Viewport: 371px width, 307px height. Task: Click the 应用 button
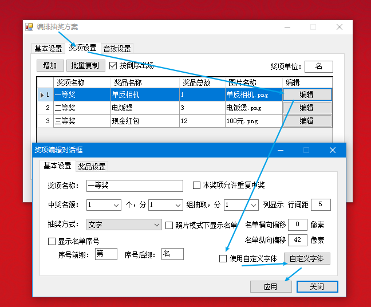tap(271, 286)
